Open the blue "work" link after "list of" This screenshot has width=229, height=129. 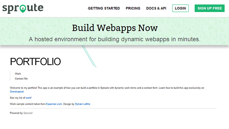pyautogui.click(x=28, y=98)
